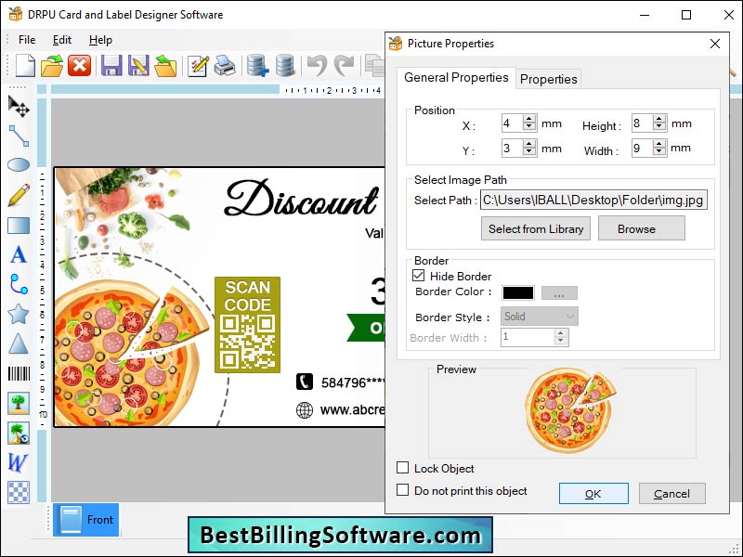Click the Print icon
Screen dimensions: 743x557
tap(225, 65)
